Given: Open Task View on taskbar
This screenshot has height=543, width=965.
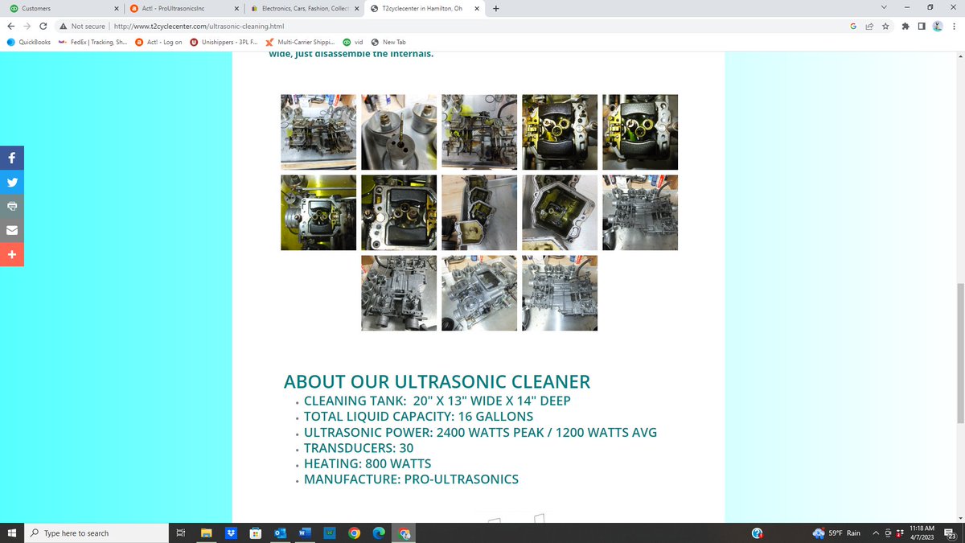Looking at the screenshot, I should (x=181, y=533).
